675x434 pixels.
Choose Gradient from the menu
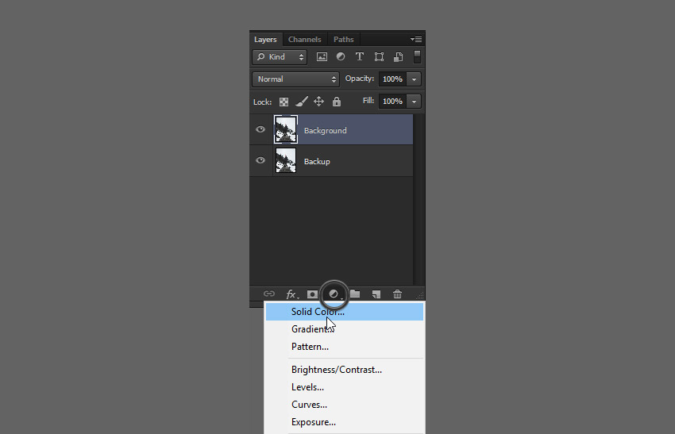click(345, 329)
